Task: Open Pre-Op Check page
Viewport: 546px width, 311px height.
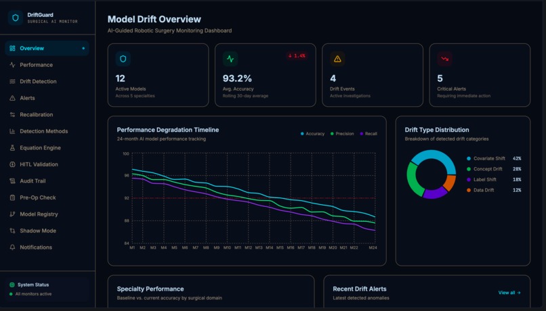Action: tap(47, 197)
